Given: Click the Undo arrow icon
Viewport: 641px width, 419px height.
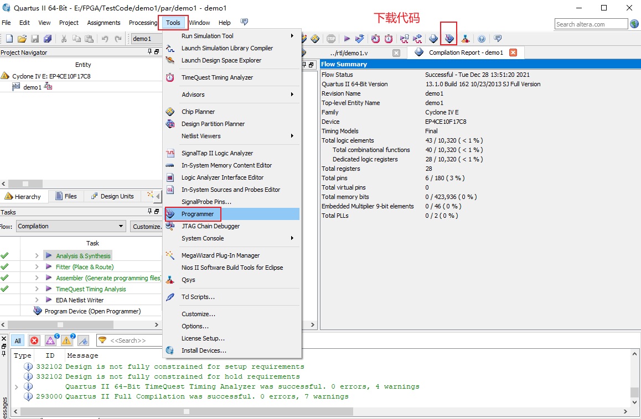Looking at the screenshot, I should (105, 39).
